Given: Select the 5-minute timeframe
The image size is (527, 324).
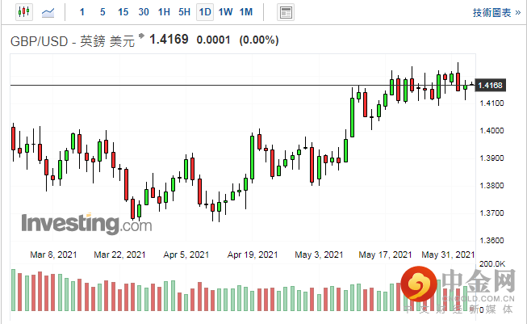Looking at the screenshot, I should point(102,12).
